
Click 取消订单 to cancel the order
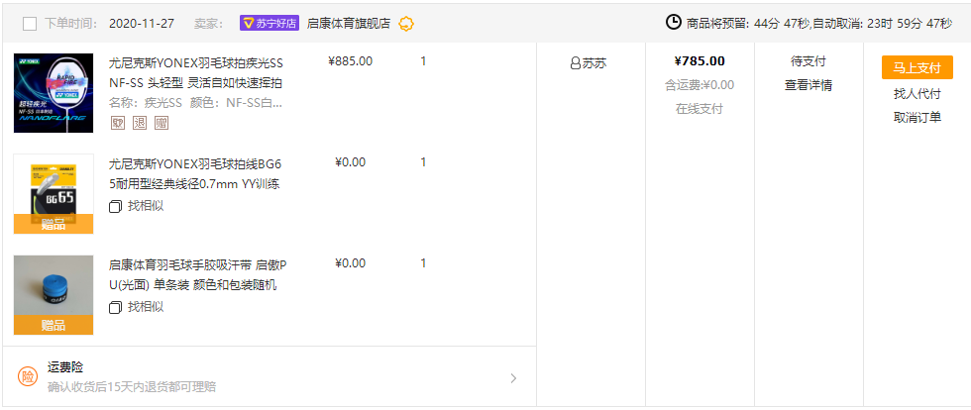click(917, 118)
